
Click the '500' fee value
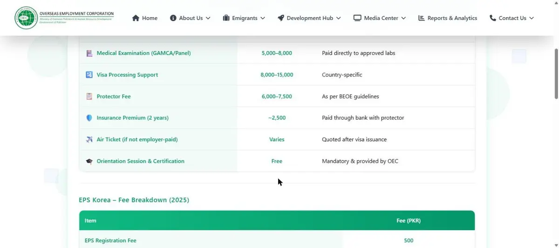(x=409, y=241)
